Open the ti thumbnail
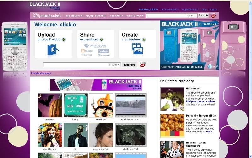 [76, 135]
